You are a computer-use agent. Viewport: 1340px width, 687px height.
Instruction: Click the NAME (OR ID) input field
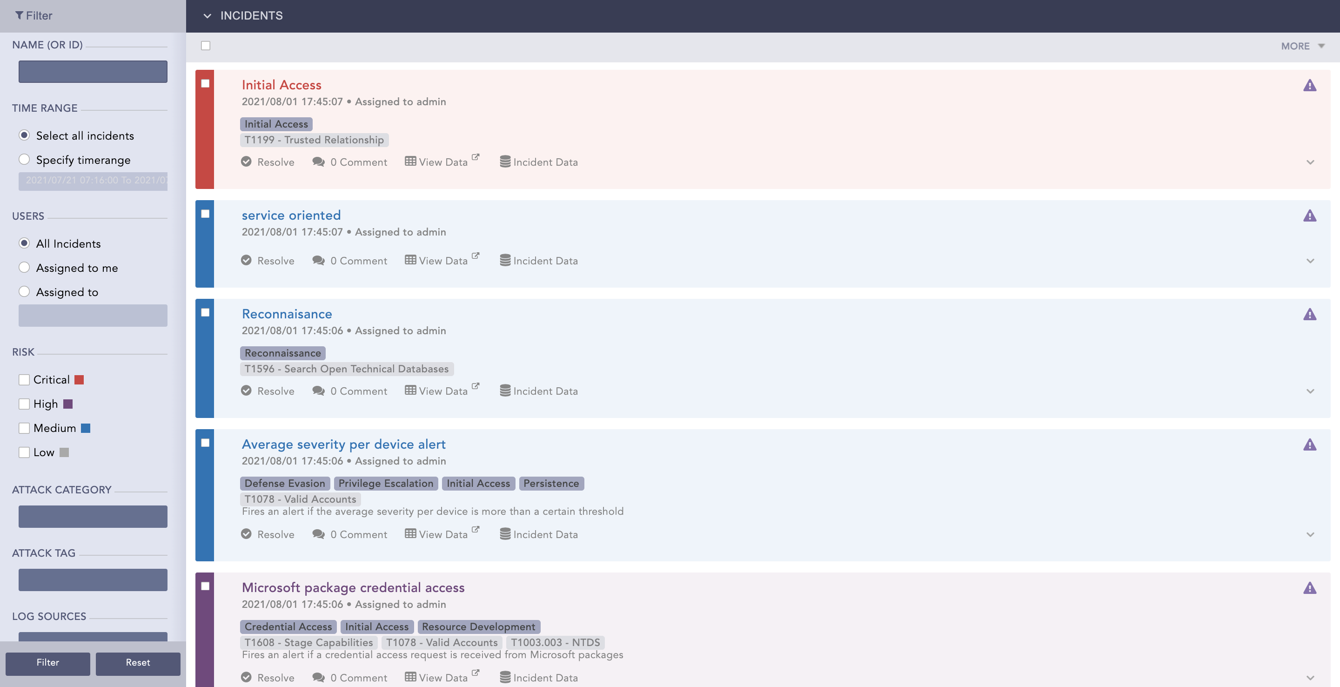(x=93, y=71)
